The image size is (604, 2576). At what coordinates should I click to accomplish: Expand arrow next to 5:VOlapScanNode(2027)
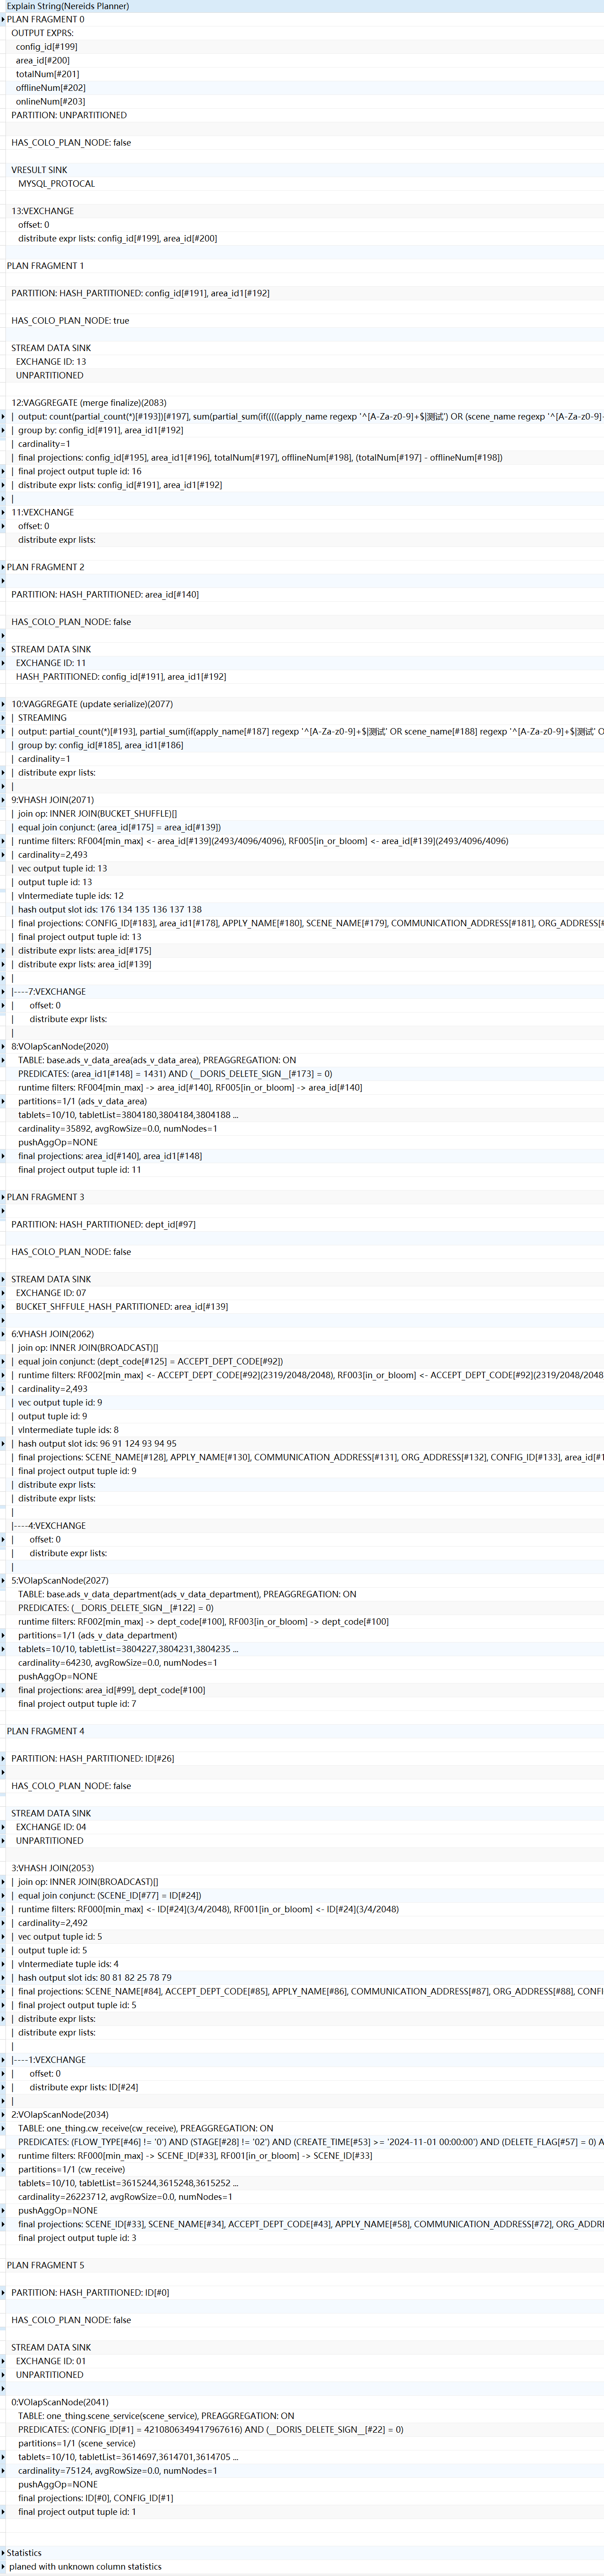tap(3, 1580)
